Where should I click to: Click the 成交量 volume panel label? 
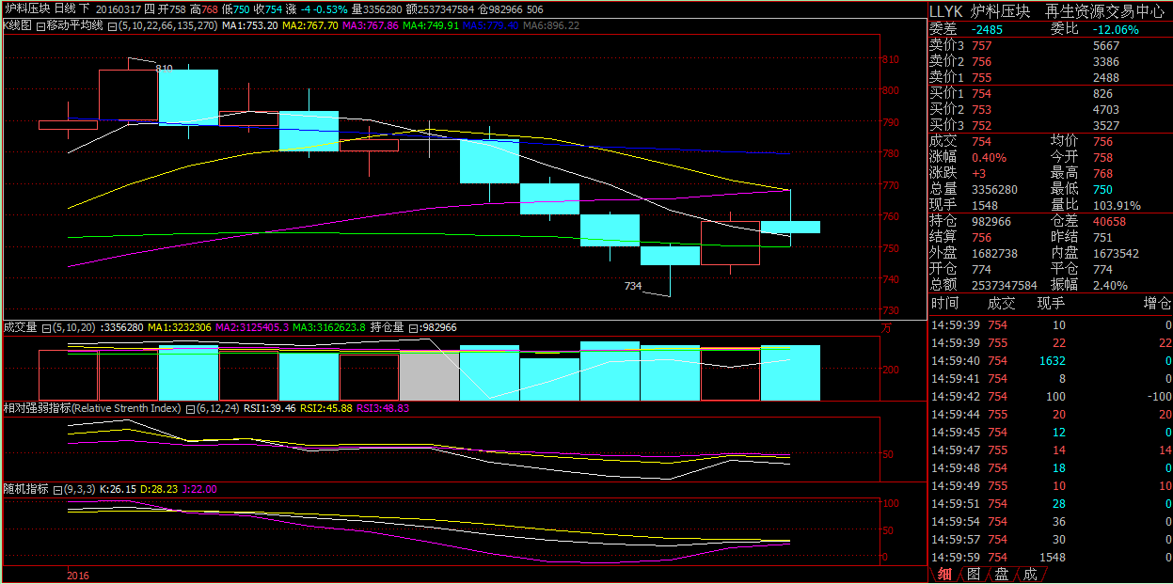click(x=20, y=327)
